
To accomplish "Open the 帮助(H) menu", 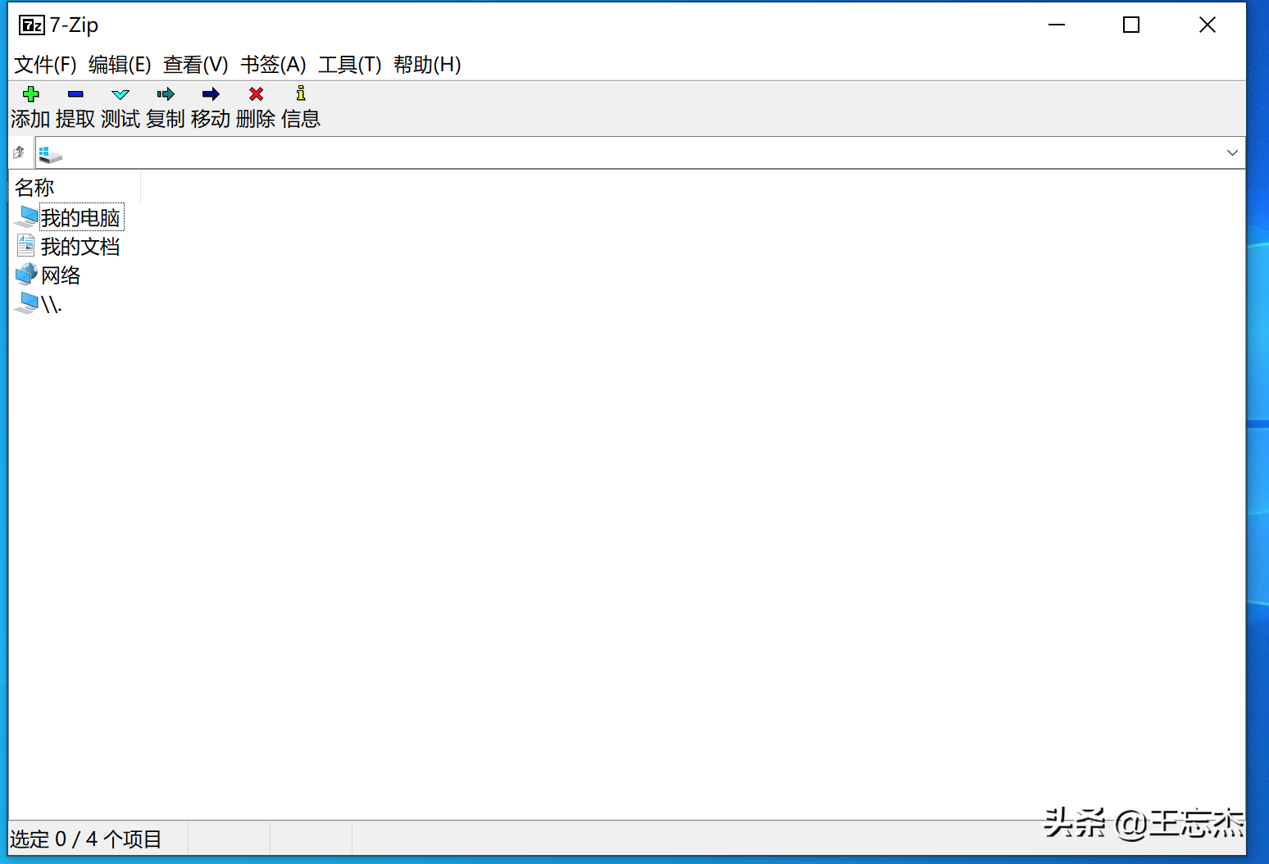I will (x=427, y=64).
